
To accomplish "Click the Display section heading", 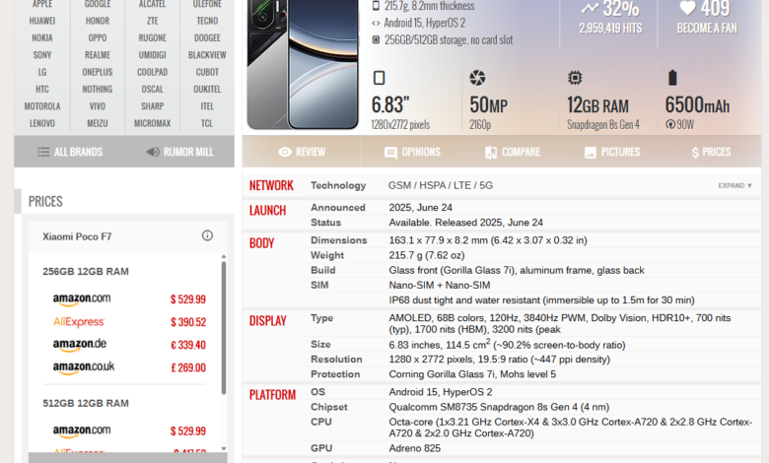I will pyautogui.click(x=268, y=321).
